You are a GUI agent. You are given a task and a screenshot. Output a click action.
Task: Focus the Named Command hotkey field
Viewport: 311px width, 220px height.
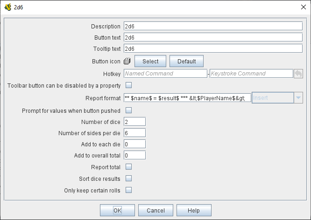click(x=165, y=74)
